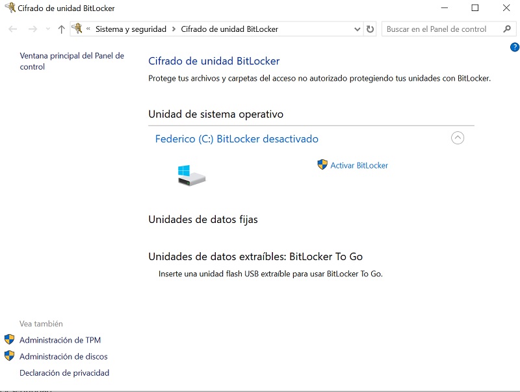Go up one level with the up arrow

pyautogui.click(x=61, y=29)
